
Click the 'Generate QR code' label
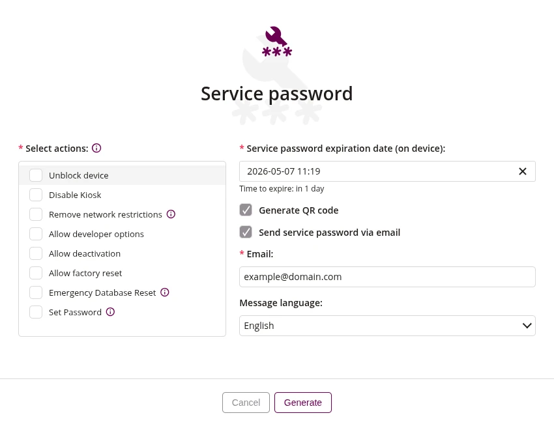299,210
